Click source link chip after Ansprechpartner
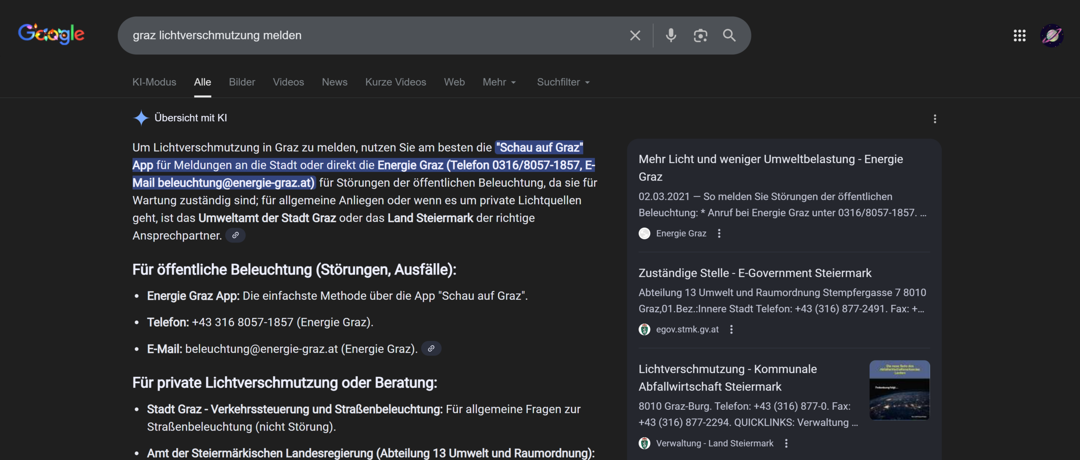Viewport: 1080px width, 460px height. point(235,235)
